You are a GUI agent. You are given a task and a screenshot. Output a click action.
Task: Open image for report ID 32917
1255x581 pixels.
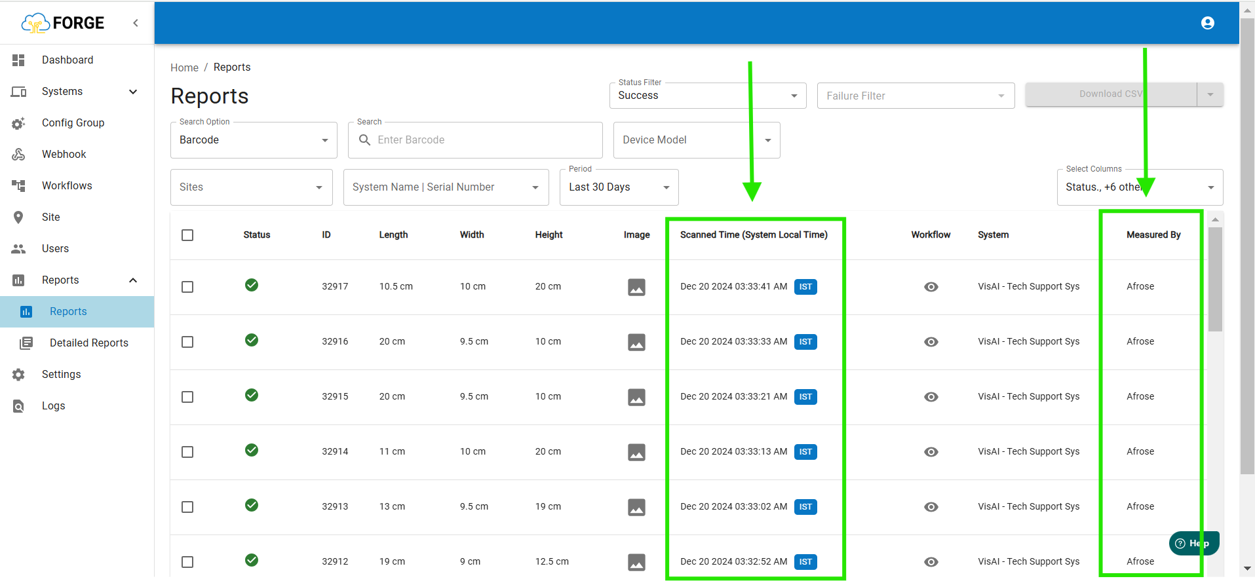[636, 287]
